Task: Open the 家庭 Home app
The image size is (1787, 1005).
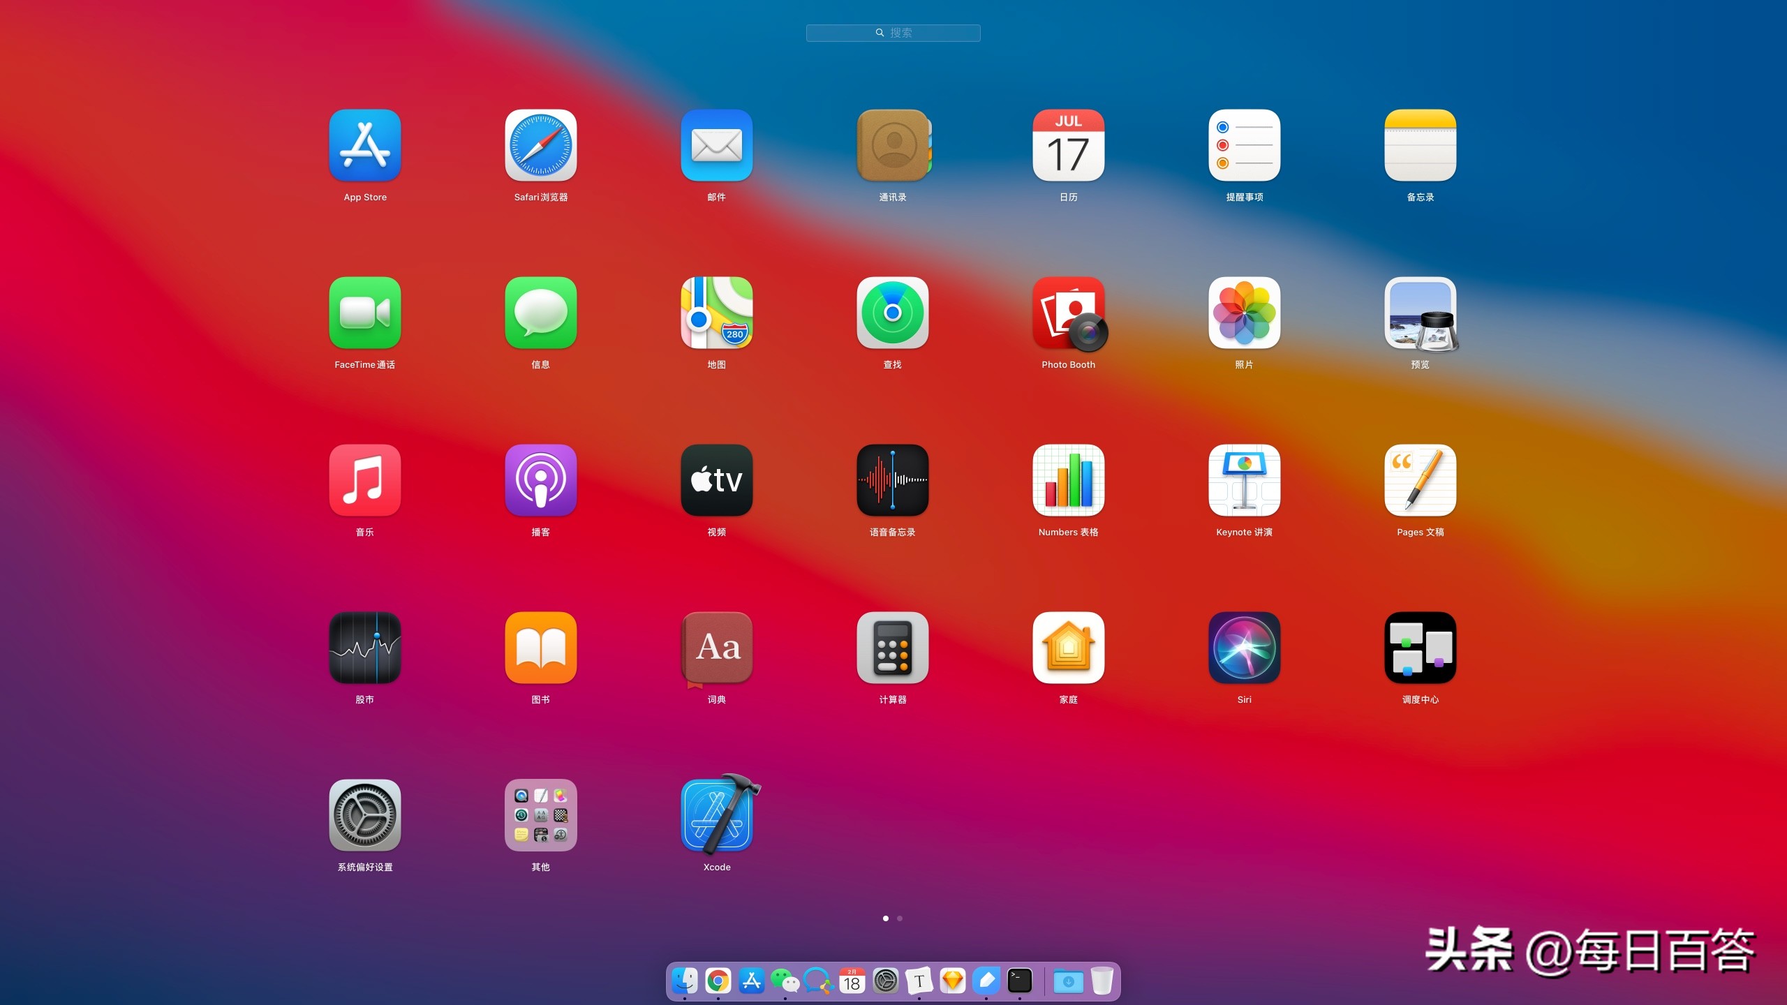Action: point(1068,648)
